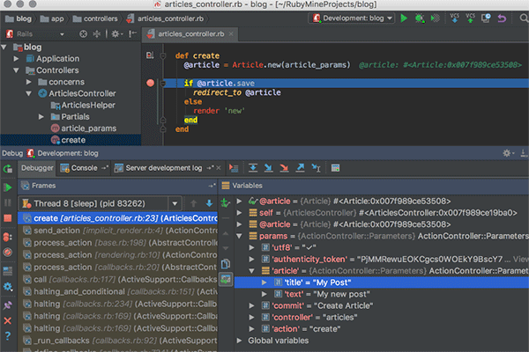
Task: Click the Rerun debug session icon
Action: click(8, 168)
